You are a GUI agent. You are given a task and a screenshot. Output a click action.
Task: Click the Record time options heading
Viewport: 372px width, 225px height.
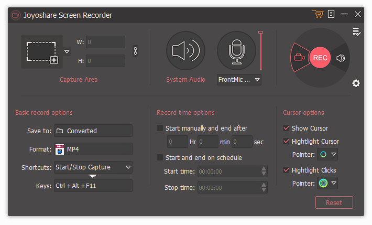pyautogui.click(x=185, y=112)
